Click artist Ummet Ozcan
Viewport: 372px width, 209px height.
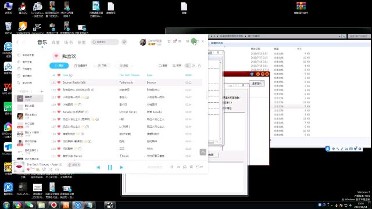click(128, 112)
